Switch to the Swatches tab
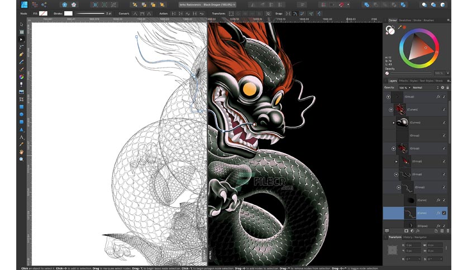The image size is (467, 270). click(406, 20)
